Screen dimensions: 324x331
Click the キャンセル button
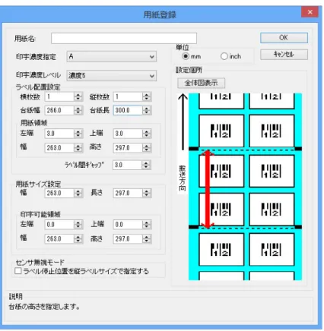(x=284, y=55)
